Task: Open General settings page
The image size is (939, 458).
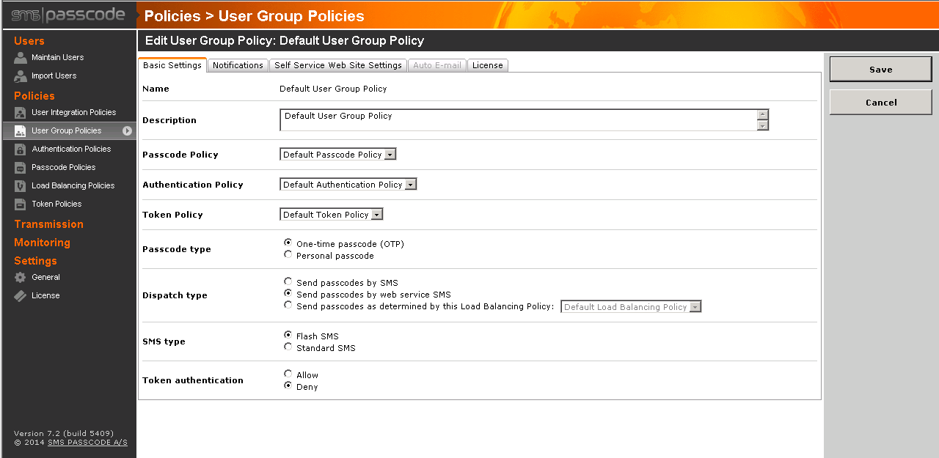Action: coord(45,277)
